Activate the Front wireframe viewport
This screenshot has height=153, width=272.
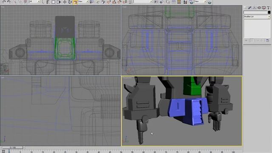pos(182,40)
